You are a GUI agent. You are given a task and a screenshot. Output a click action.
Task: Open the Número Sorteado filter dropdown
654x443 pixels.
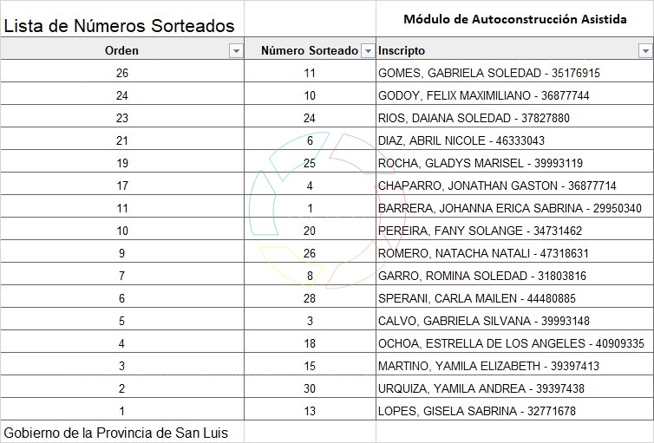tap(367, 51)
